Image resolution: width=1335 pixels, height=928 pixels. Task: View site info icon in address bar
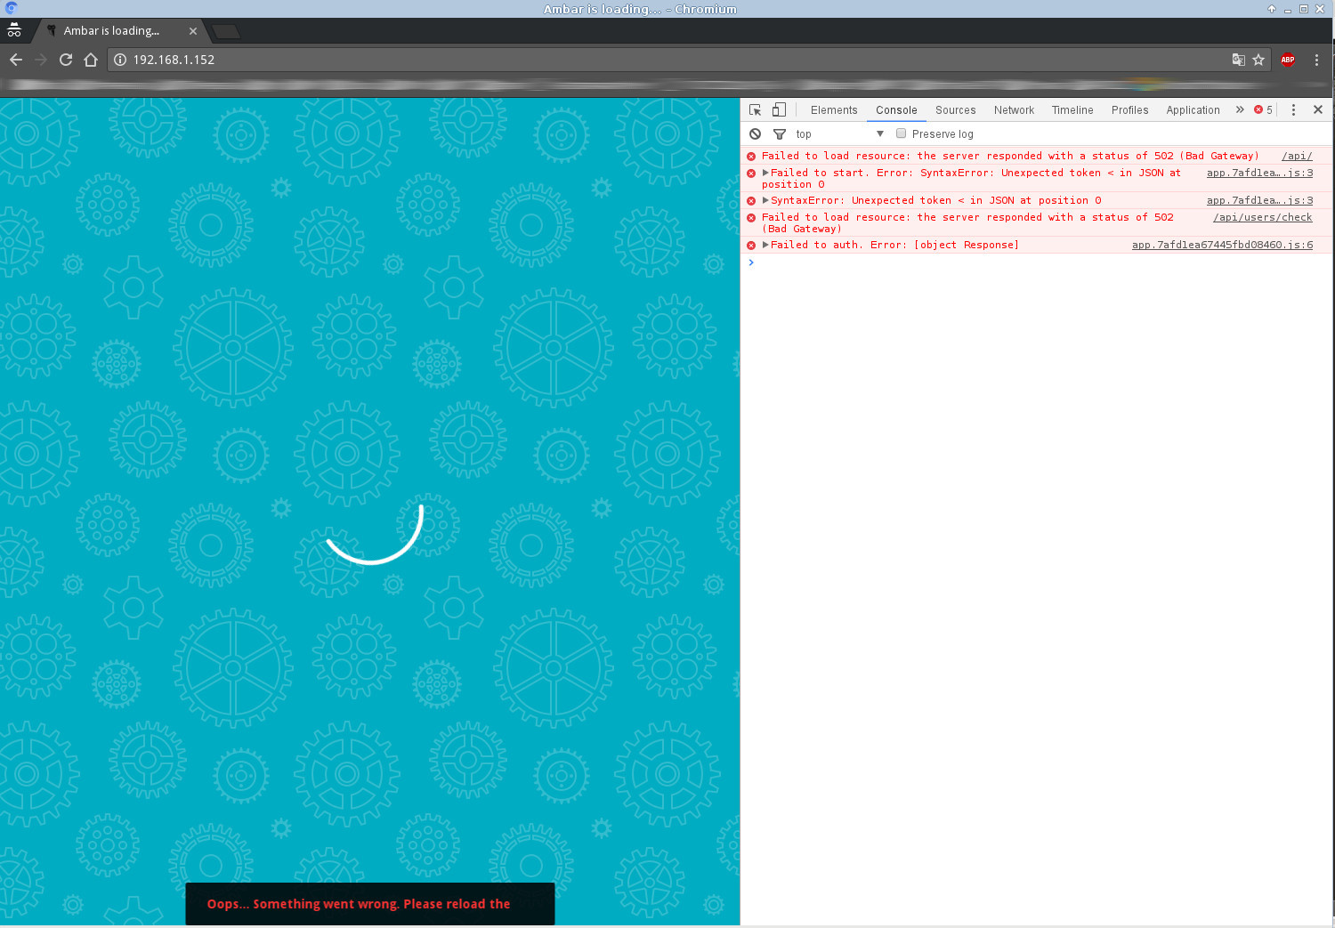point(120,60)
